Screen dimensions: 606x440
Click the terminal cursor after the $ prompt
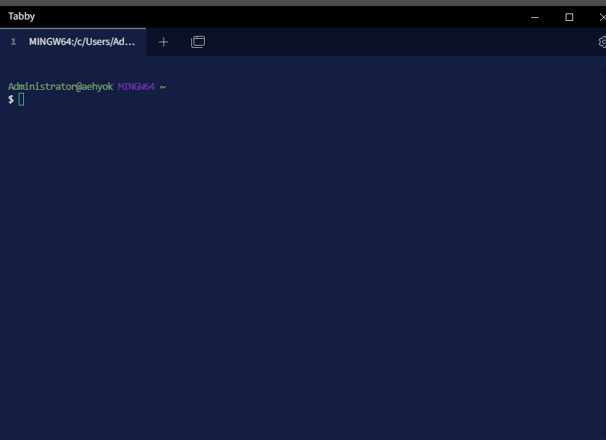click(x=21, y=100)
